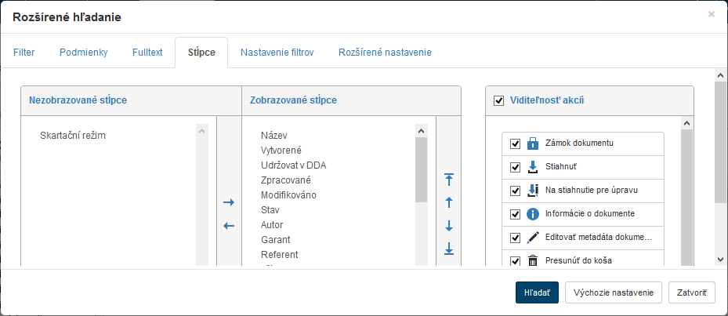Click the move column up arrow
The width and height of the screenshot is (728, 316).
pyautogui.click(x=449, y=202)
